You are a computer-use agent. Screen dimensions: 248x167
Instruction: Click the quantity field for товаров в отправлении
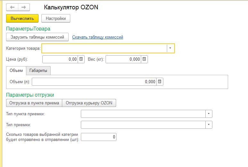tap(99, 137)
